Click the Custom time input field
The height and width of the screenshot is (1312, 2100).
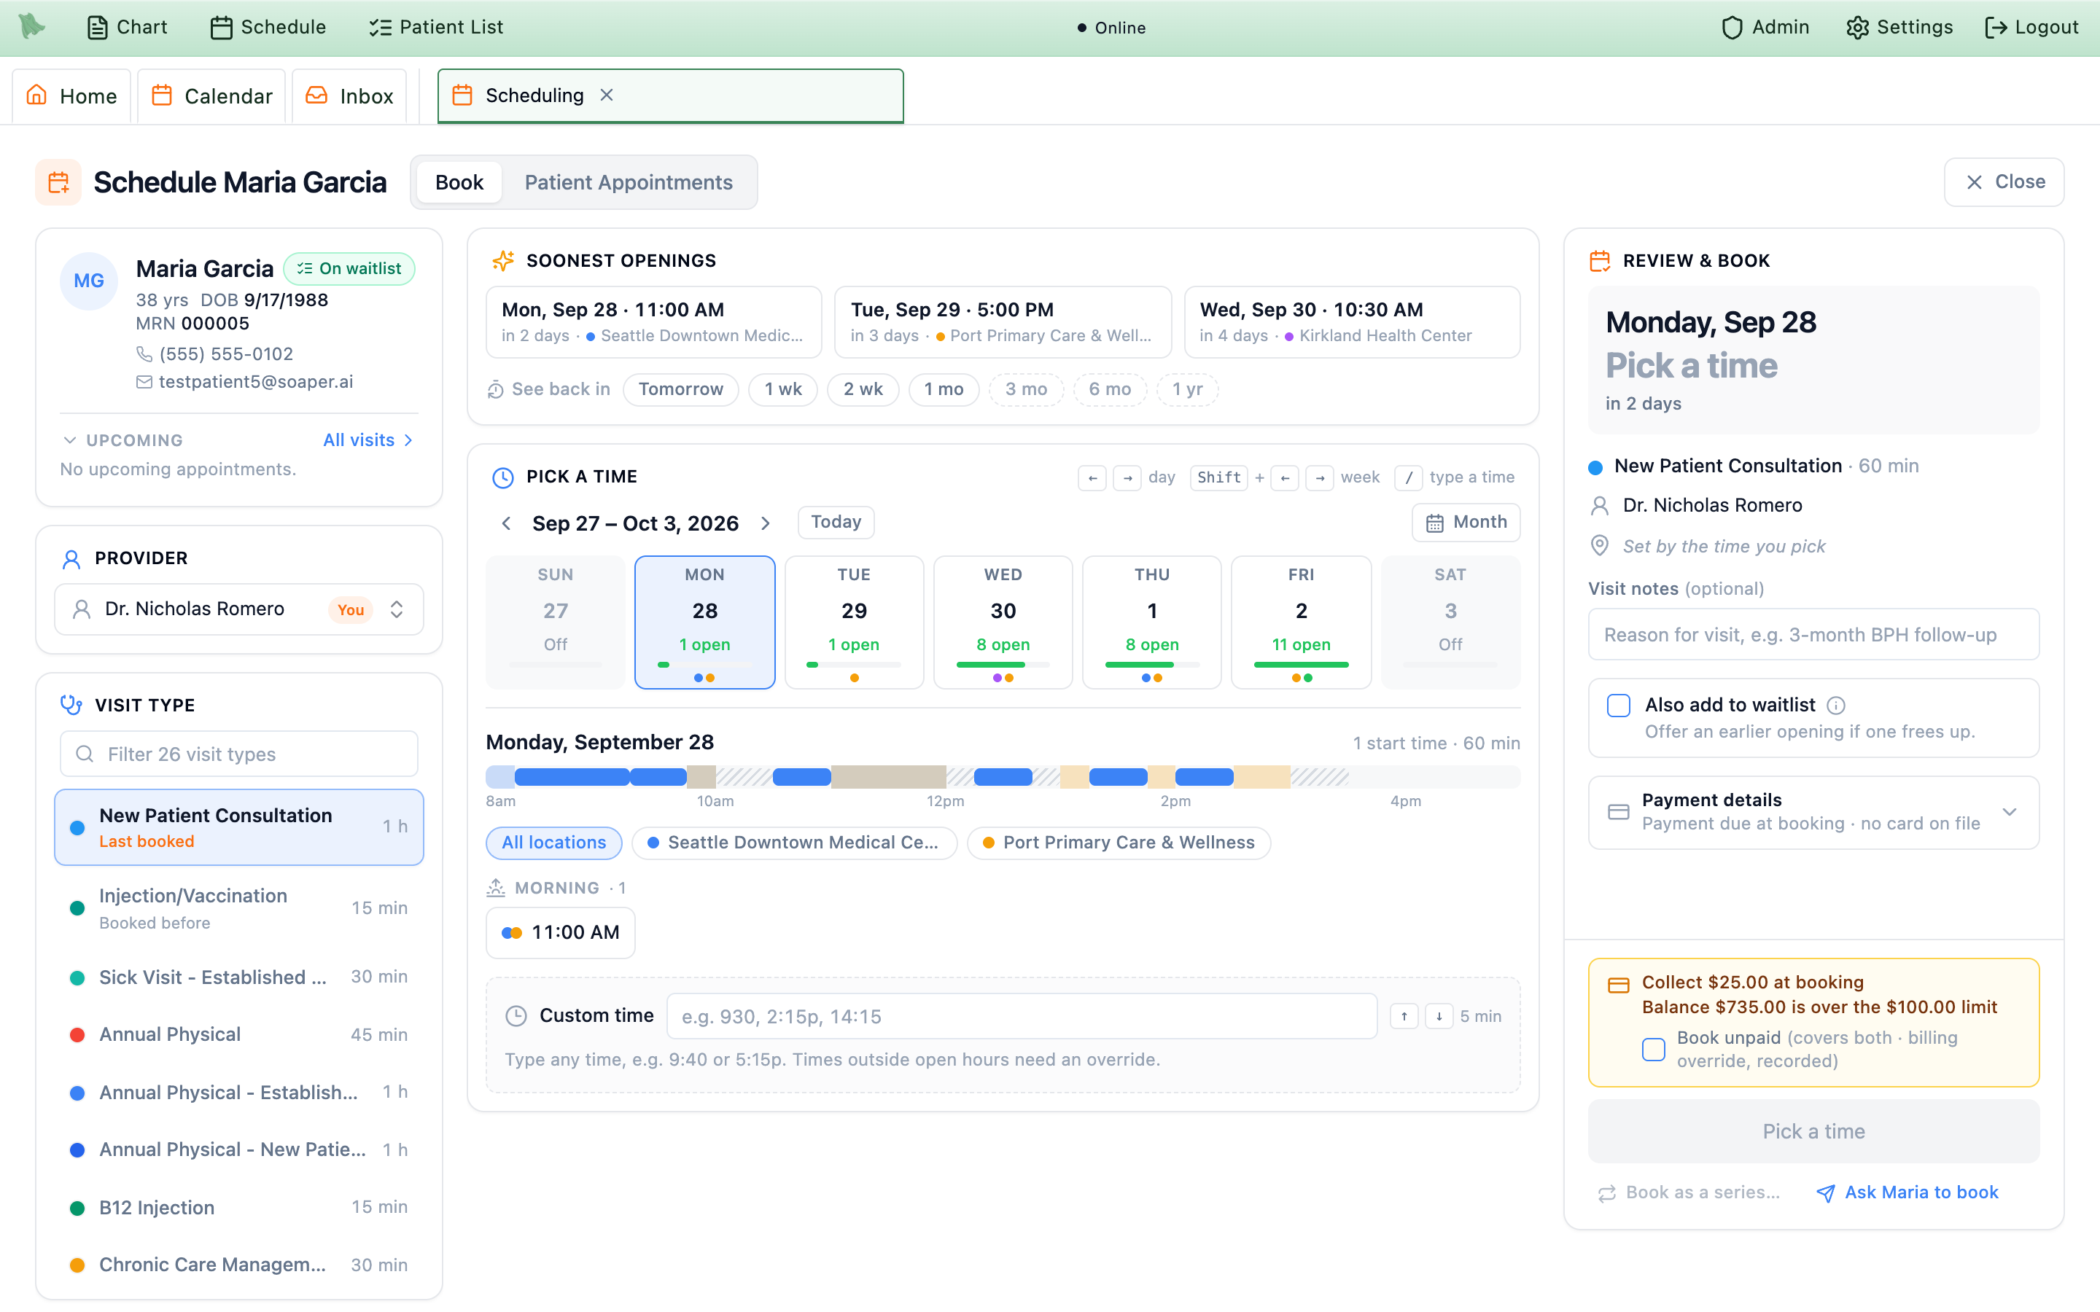1022,1016
